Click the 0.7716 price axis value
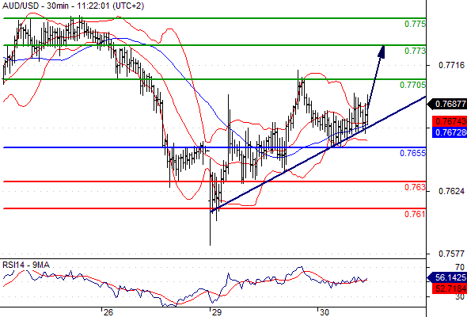The image size is (467, 317). pos(451,65)
